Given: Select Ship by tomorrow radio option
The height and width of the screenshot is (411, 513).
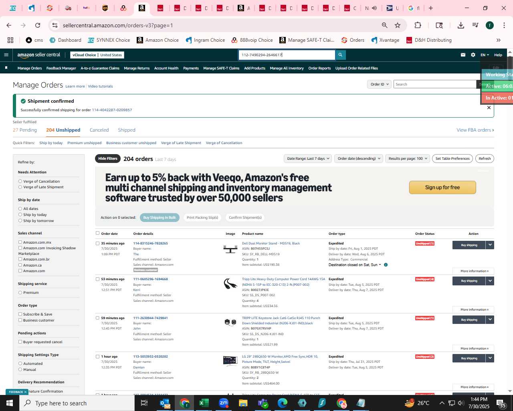Looking at the screenshot, I should tap(20, 221).
